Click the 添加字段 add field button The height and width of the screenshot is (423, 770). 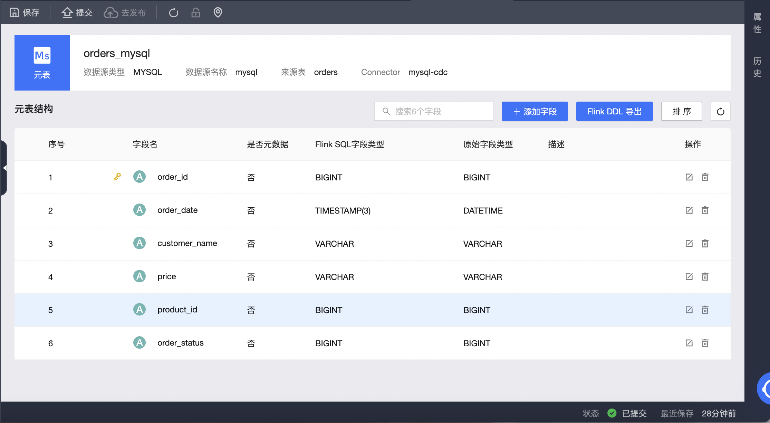[535, 111]
